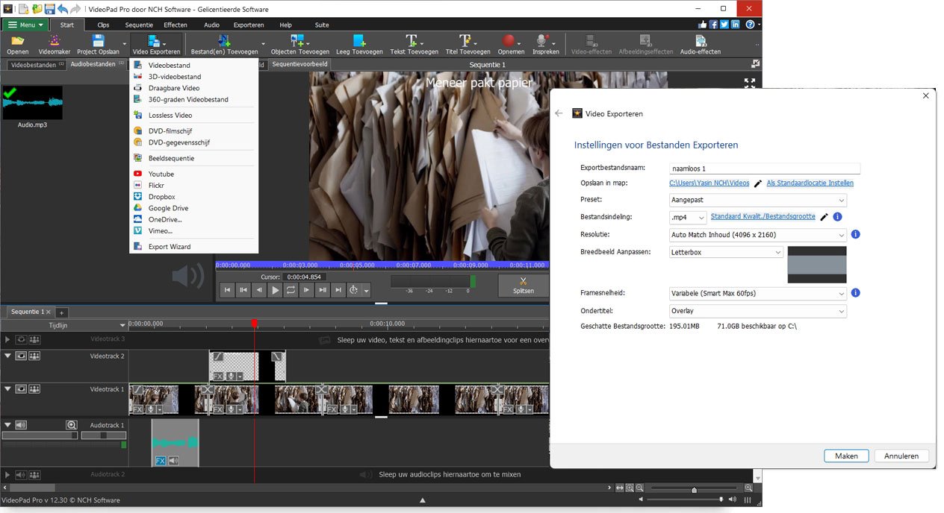
Task: Go back in the Video Exporteren dialog
Action: [x=559, y=113]
